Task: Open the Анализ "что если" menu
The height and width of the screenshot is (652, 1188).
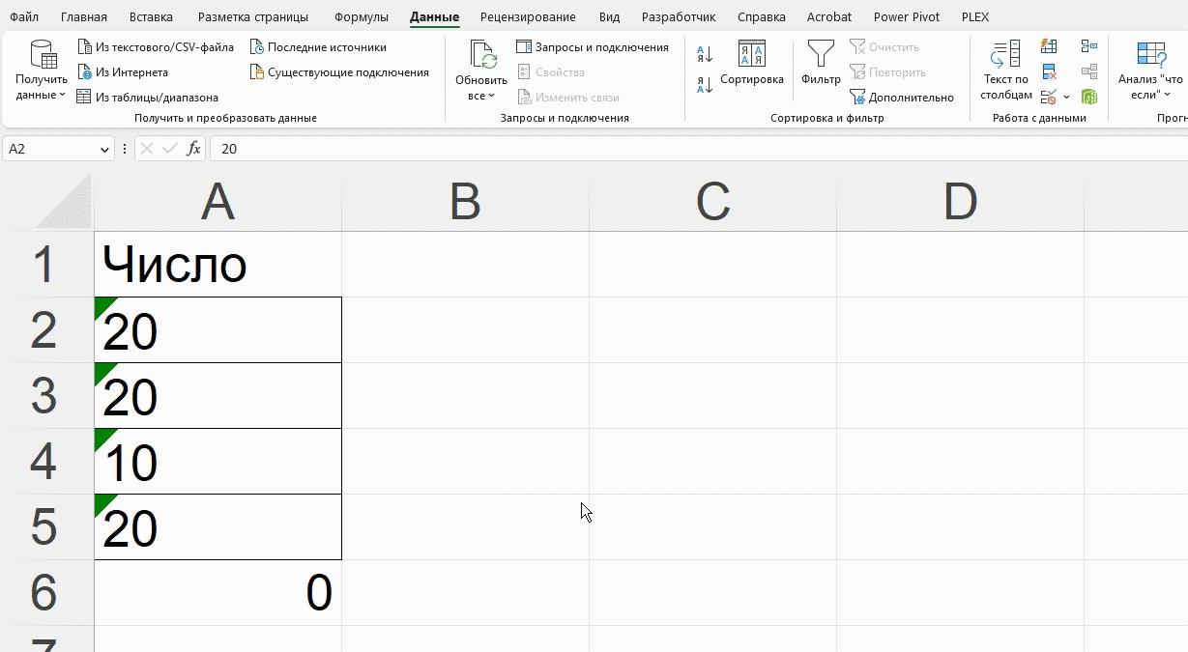Action: point(1150,71)
